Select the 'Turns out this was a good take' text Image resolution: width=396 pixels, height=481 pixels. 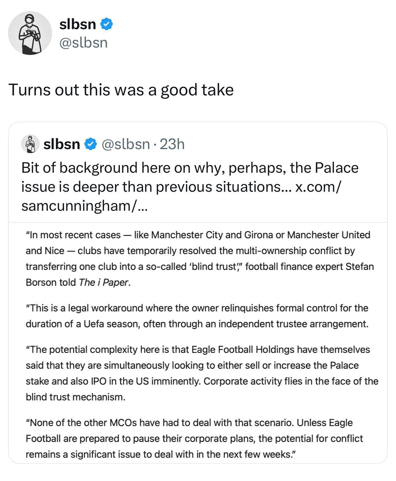tap(121, 90)
